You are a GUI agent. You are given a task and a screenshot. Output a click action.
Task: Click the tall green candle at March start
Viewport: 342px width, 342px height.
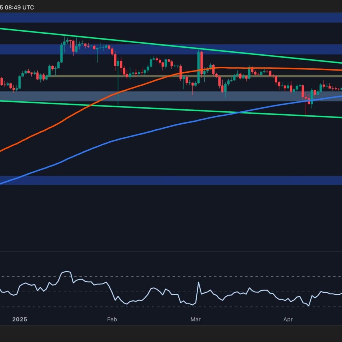[198, 67]
